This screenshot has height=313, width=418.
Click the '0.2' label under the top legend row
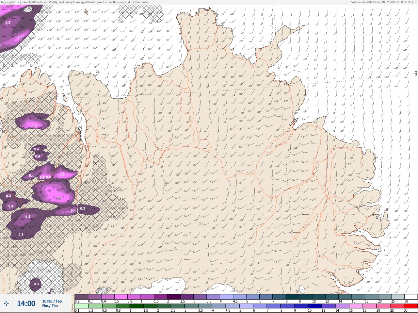(x=77, y=301)
